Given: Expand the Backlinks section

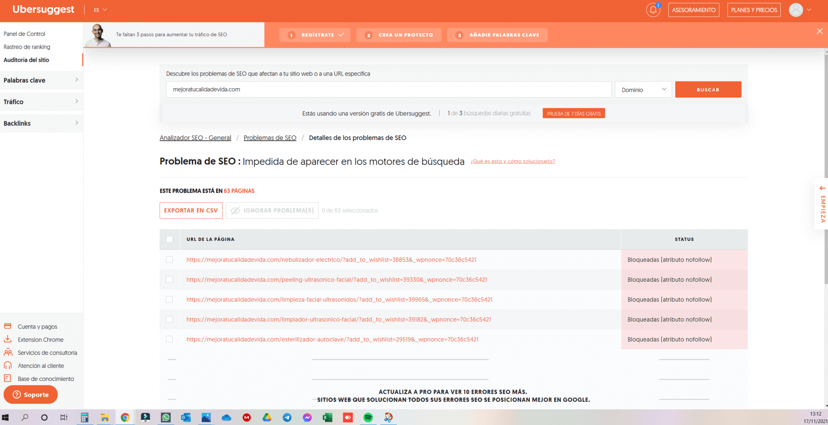Looking at the screenshot, I should [41, 124].
